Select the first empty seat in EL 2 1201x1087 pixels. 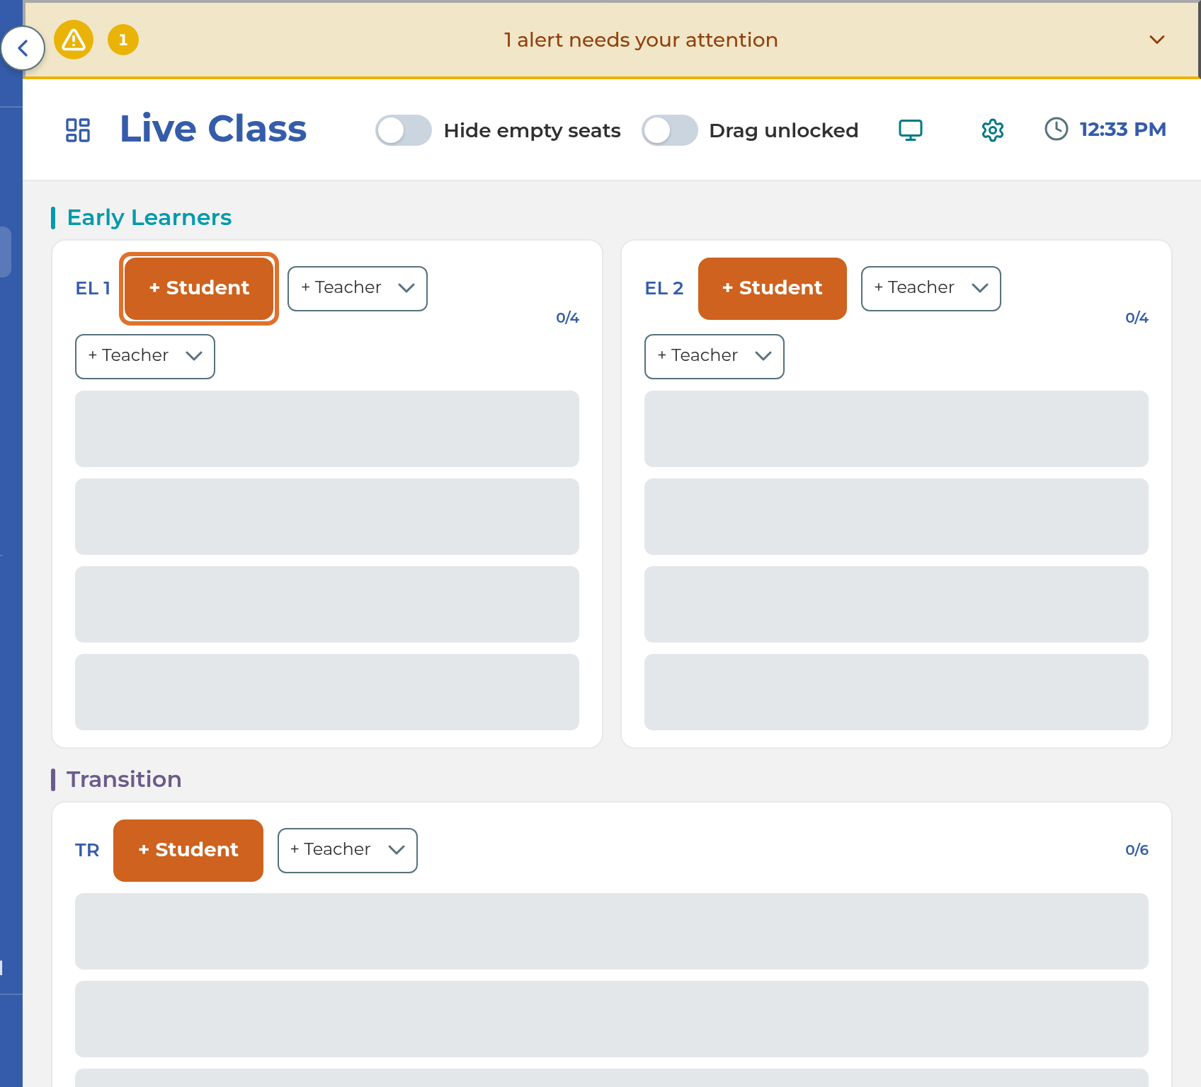point(897,429)
